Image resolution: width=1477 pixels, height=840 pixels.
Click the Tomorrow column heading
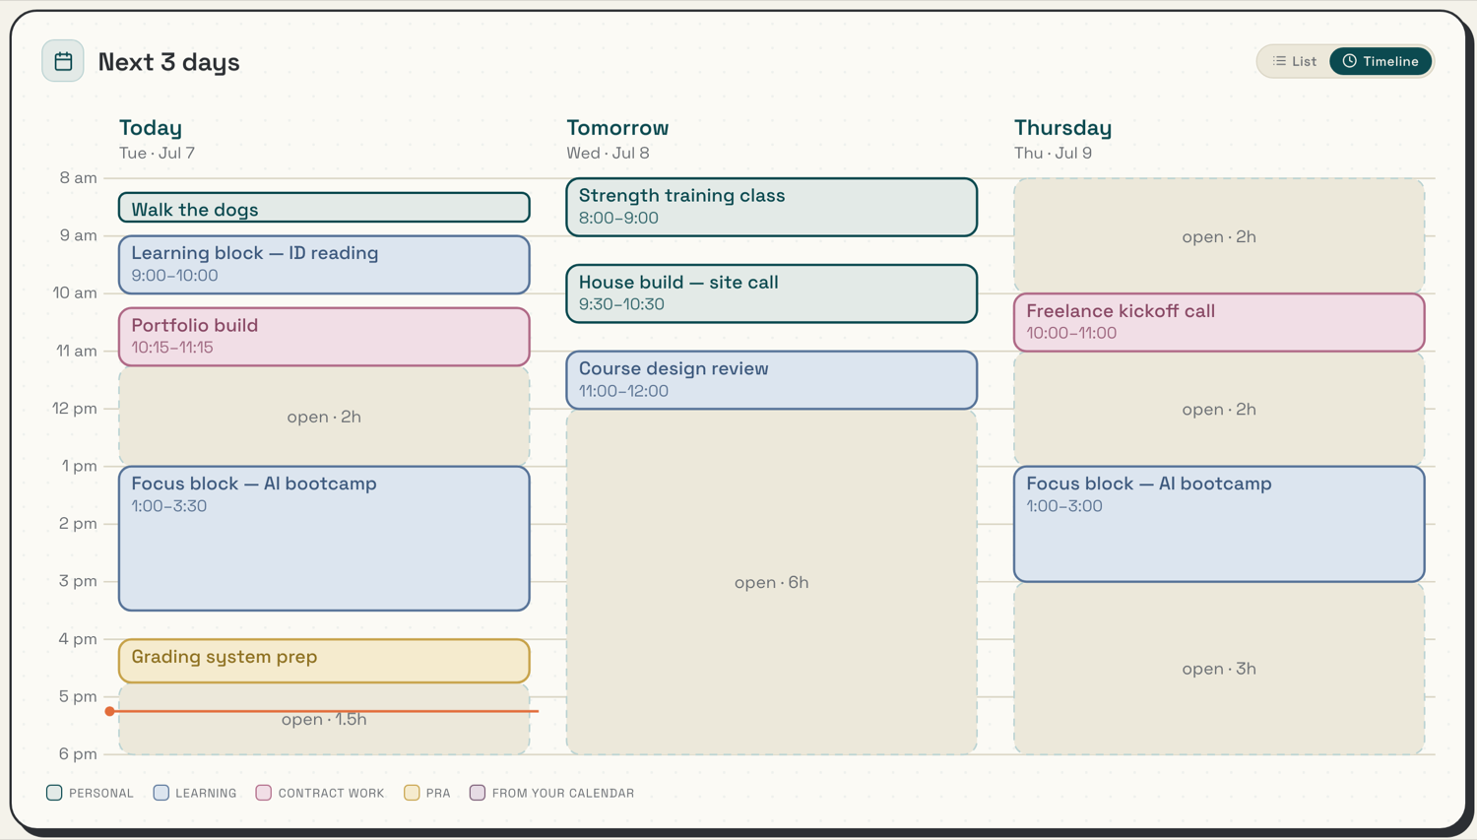(617, 127)
